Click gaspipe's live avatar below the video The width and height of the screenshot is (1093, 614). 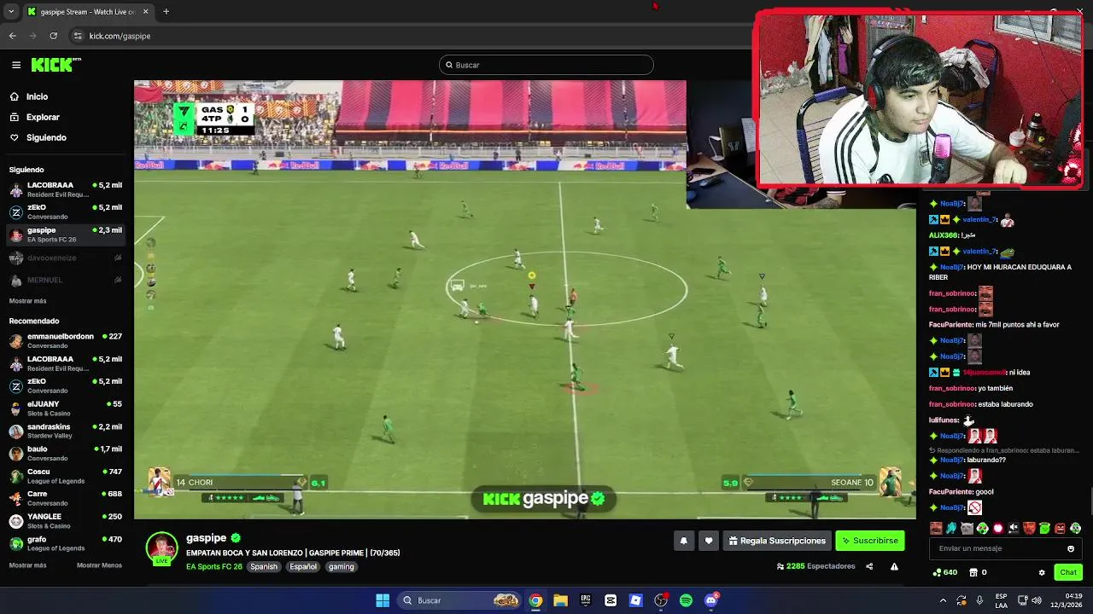(x=161, y=548)
